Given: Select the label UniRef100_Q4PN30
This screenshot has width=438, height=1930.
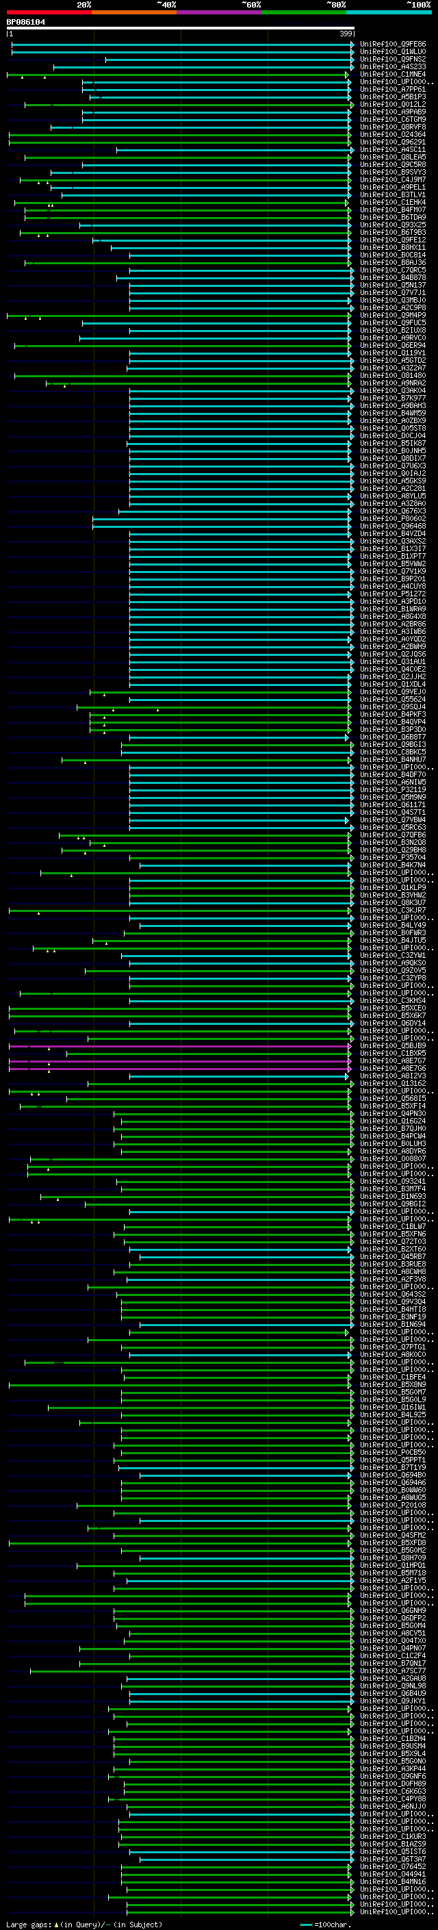Looking at the screenshot, I should point(393,1113).
